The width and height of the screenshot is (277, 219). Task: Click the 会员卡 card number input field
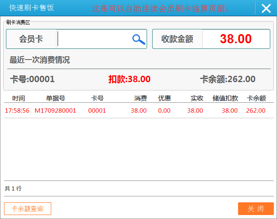click(x=94, y=39)
